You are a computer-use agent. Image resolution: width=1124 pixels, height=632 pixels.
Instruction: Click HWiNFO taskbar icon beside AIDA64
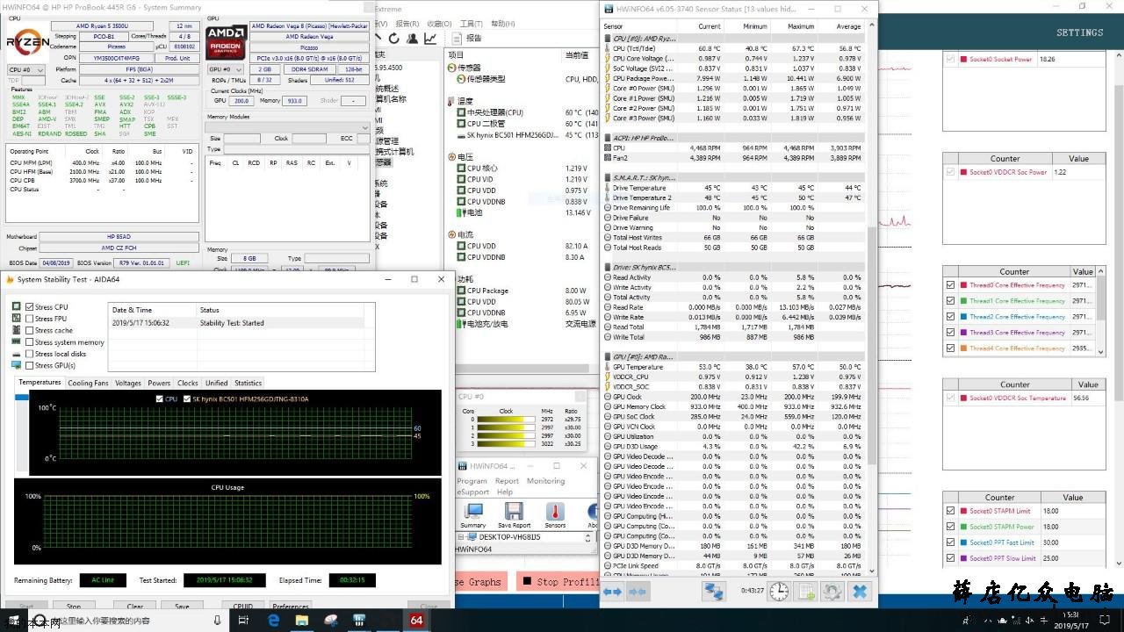click(x=359, y=620)
